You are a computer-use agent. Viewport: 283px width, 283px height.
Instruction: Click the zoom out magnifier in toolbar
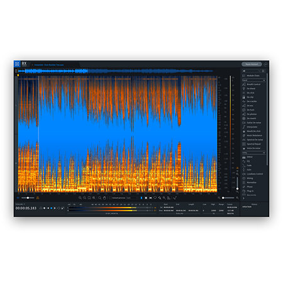click(x=84, y=197)
